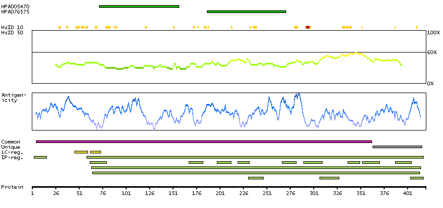This screenshot has height=208, width=443.
Task: Select the gray Unique region bar
Action: point(397,147)
